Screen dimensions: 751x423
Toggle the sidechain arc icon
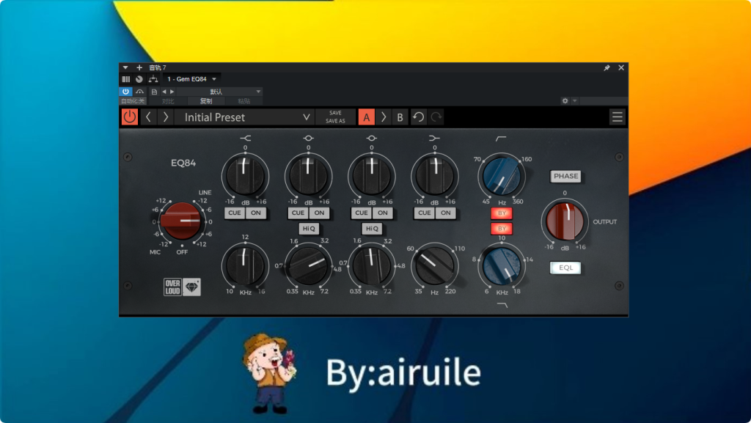pos(139,92)
